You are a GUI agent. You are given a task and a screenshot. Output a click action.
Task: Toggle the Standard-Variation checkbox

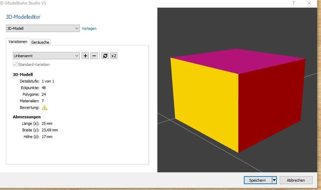15,65
